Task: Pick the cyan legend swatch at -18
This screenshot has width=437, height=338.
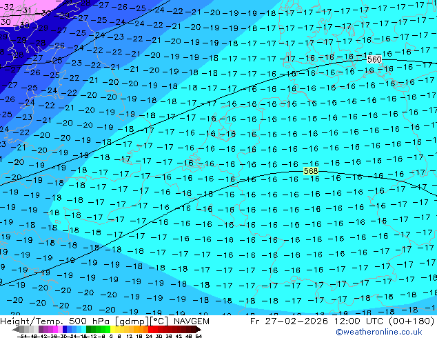Action: click(x=83, y=329)
